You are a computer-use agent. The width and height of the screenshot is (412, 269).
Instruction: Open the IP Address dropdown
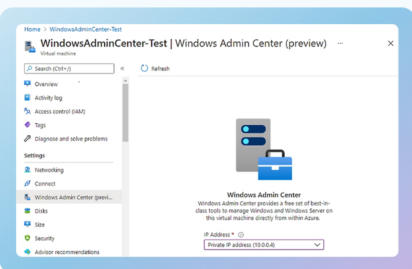click(x=264, y=245)
